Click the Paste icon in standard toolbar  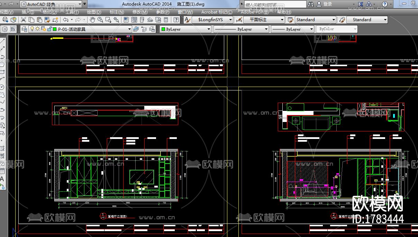39,20
